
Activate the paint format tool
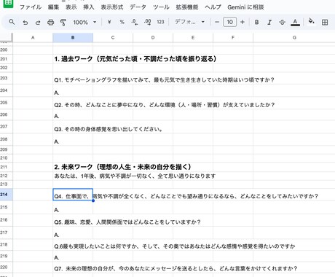click(63, 23)
